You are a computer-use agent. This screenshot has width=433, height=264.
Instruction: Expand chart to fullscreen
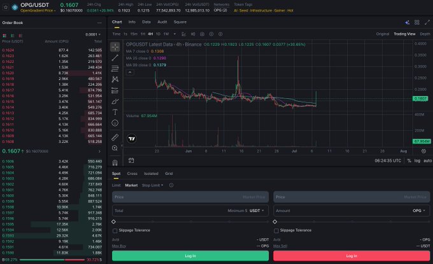tap(427, 22)
